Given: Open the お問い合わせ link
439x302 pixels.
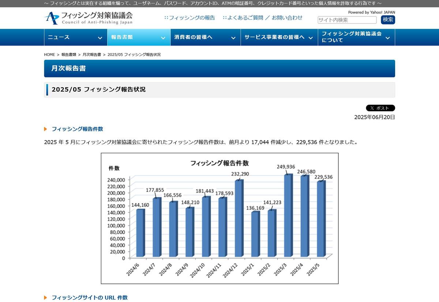Looking at the screenshot, I should click(x=287, y=18).
